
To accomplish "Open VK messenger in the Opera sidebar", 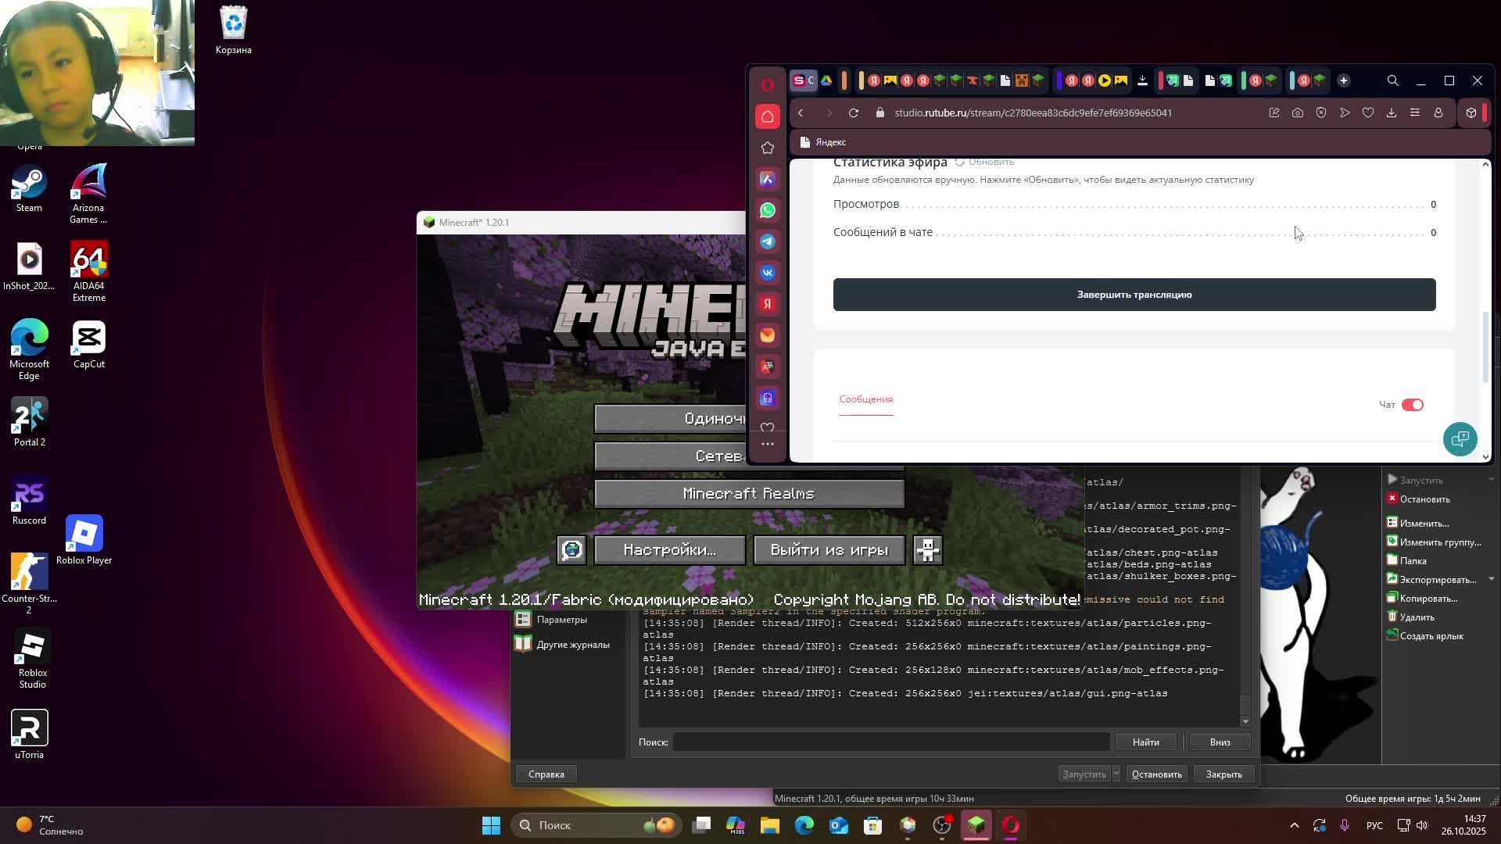I will [x=768, y=273].
